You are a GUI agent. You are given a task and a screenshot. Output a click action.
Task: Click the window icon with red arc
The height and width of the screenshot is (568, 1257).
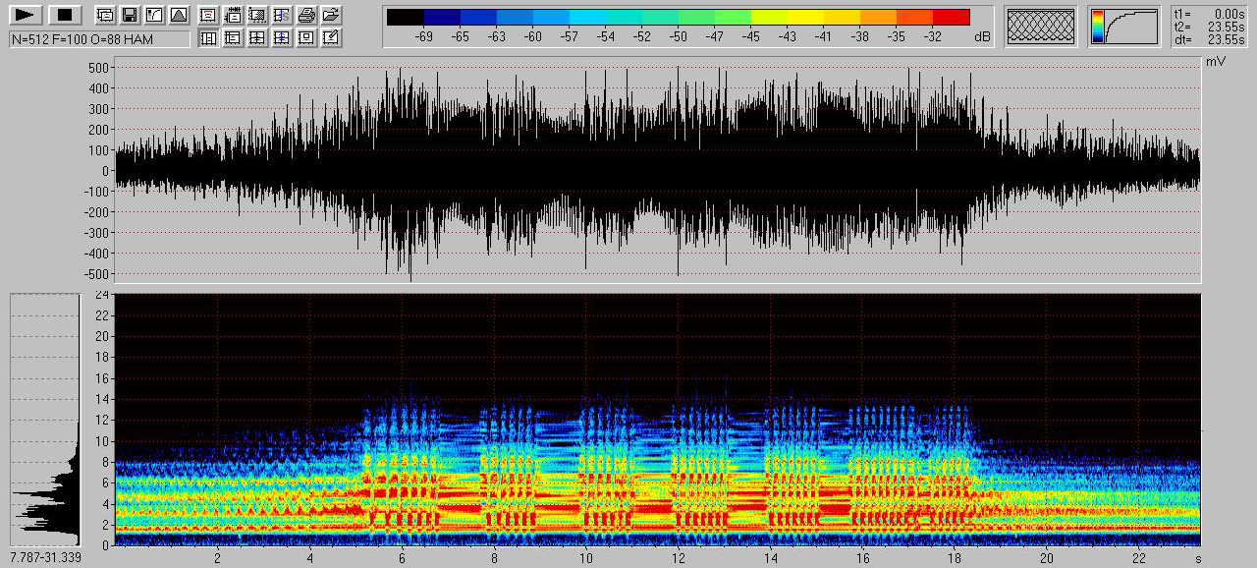point(208,15)
